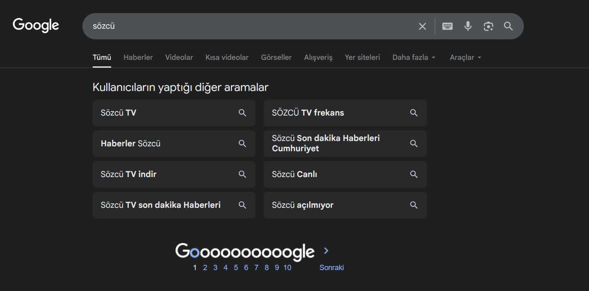Open results page 5
The width and height of the screenshot is (589, 291).
(236, 268)
